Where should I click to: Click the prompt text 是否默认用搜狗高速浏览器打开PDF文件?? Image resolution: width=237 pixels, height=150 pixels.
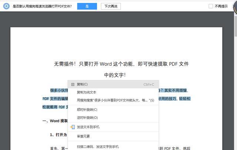click(x=42, y=6)
